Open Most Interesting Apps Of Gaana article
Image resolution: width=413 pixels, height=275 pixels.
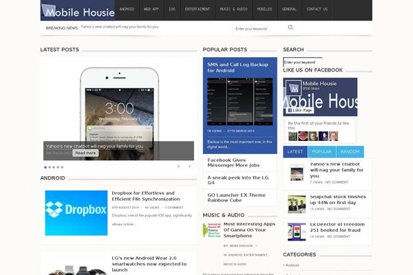point(249,230)
